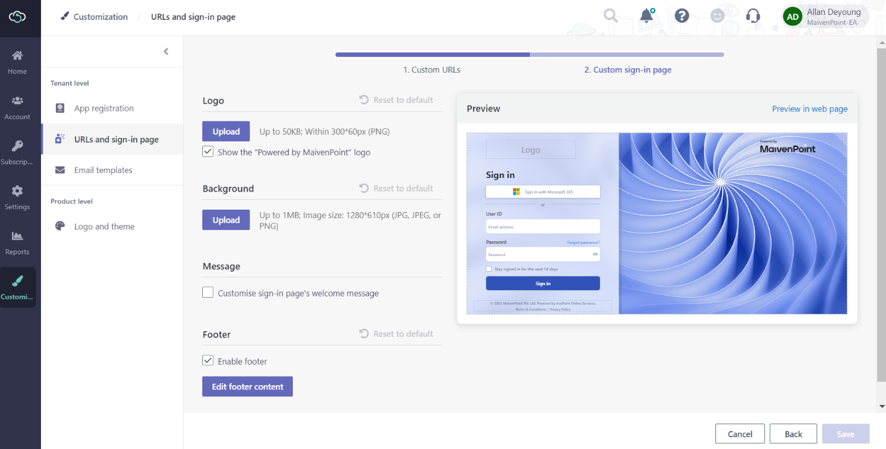Image resolution: width=886 pixels, height=449 pixels.
Task: Select the Customization brush in sidebar
Action: click(17, 287)
